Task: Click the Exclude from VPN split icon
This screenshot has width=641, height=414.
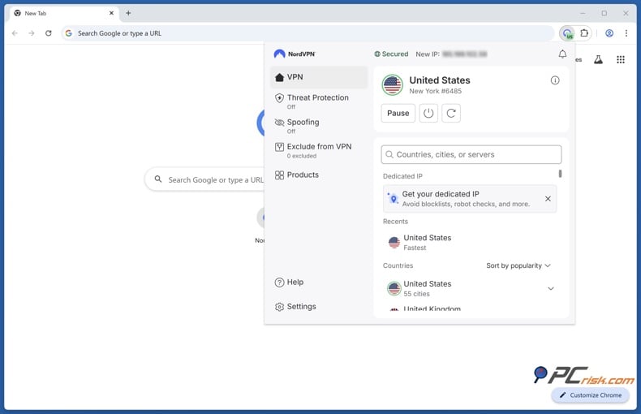Action: click(x=279, y=147)
